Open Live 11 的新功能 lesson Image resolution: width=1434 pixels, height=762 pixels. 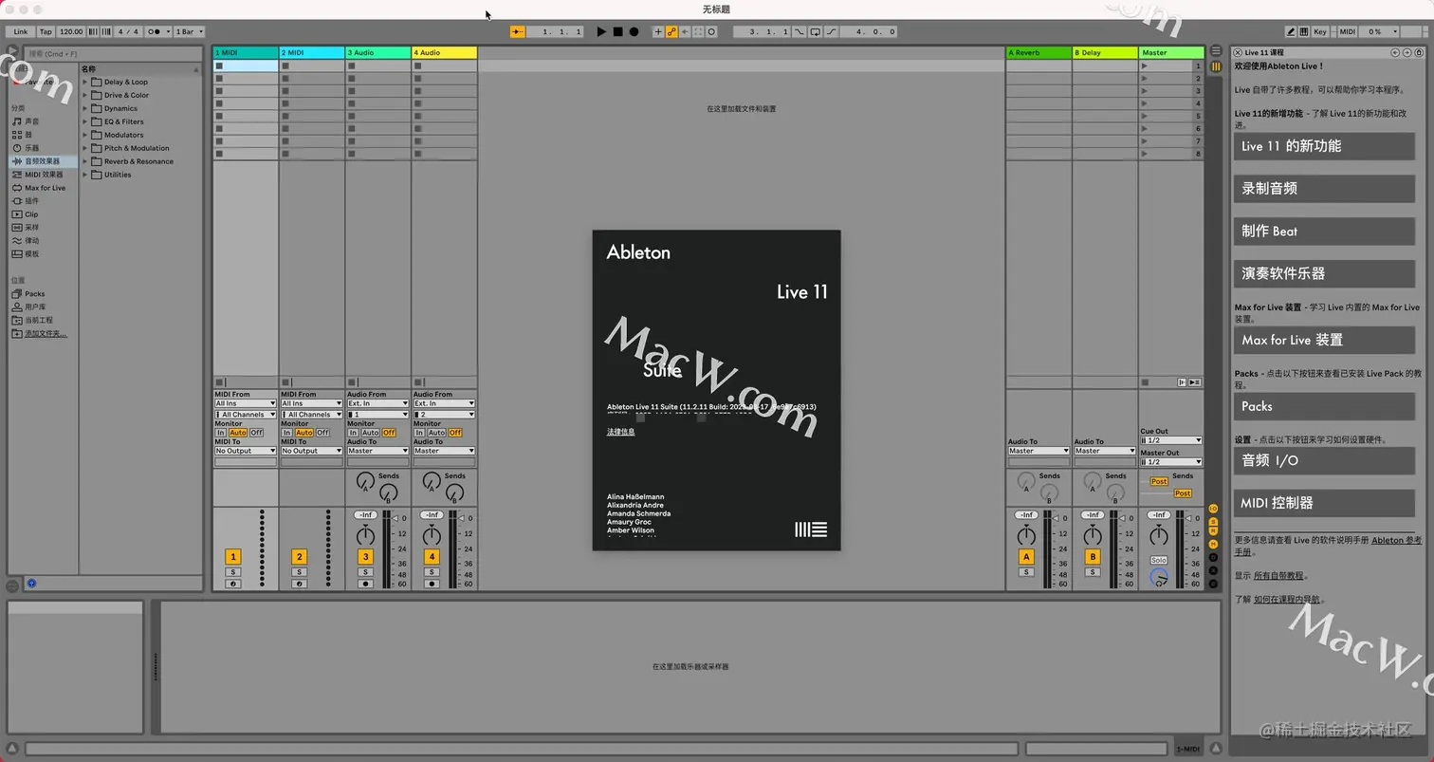click(1324, 146)
